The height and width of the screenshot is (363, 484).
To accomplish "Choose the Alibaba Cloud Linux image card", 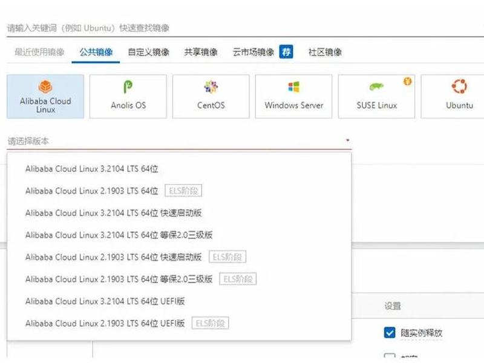I will click(x=45, y=96).
